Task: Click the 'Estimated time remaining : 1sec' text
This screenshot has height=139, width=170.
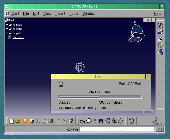Action: 83,107
